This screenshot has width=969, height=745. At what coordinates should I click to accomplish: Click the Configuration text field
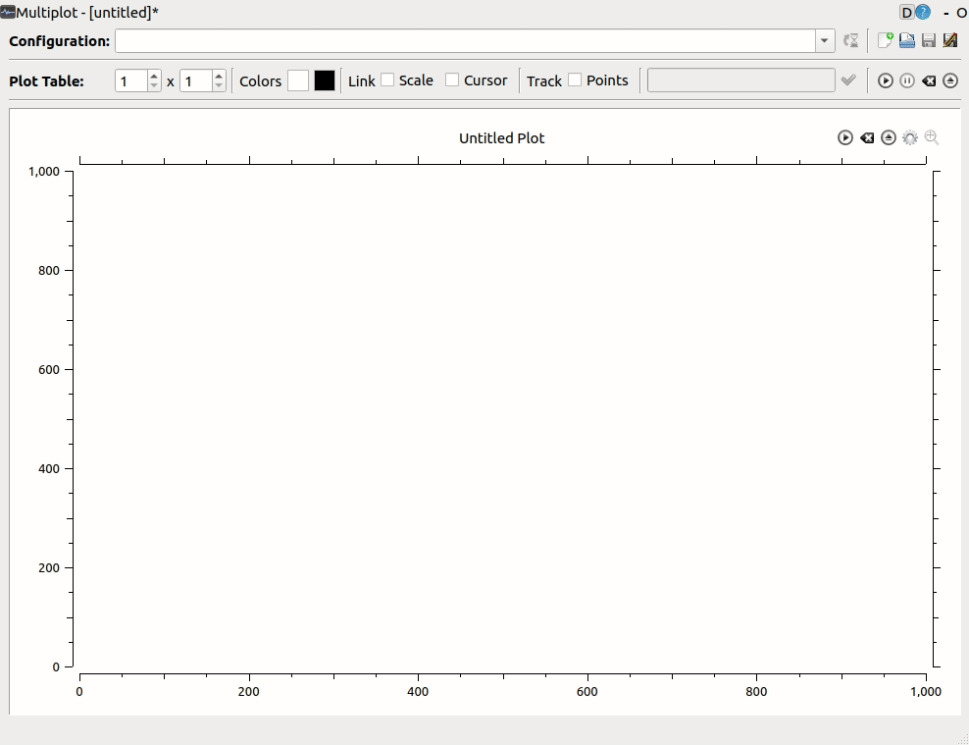tap(465, 41)
